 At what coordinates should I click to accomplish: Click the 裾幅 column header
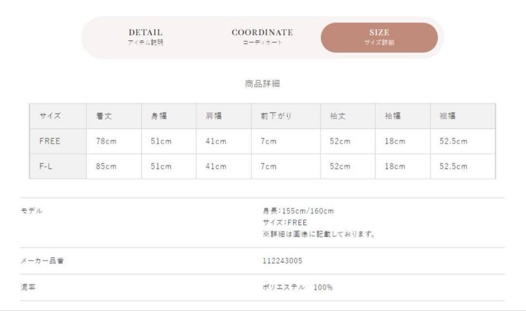point(448,116)
